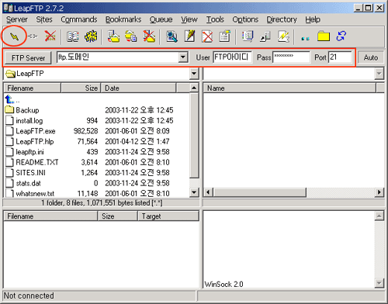The image size is (388, 304).
Task: Click the yellow spider-like toolbar icon
Action: [x=91, y=36]
